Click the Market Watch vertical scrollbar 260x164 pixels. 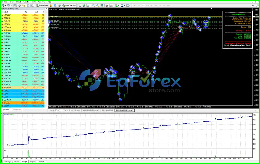point(46,50)
